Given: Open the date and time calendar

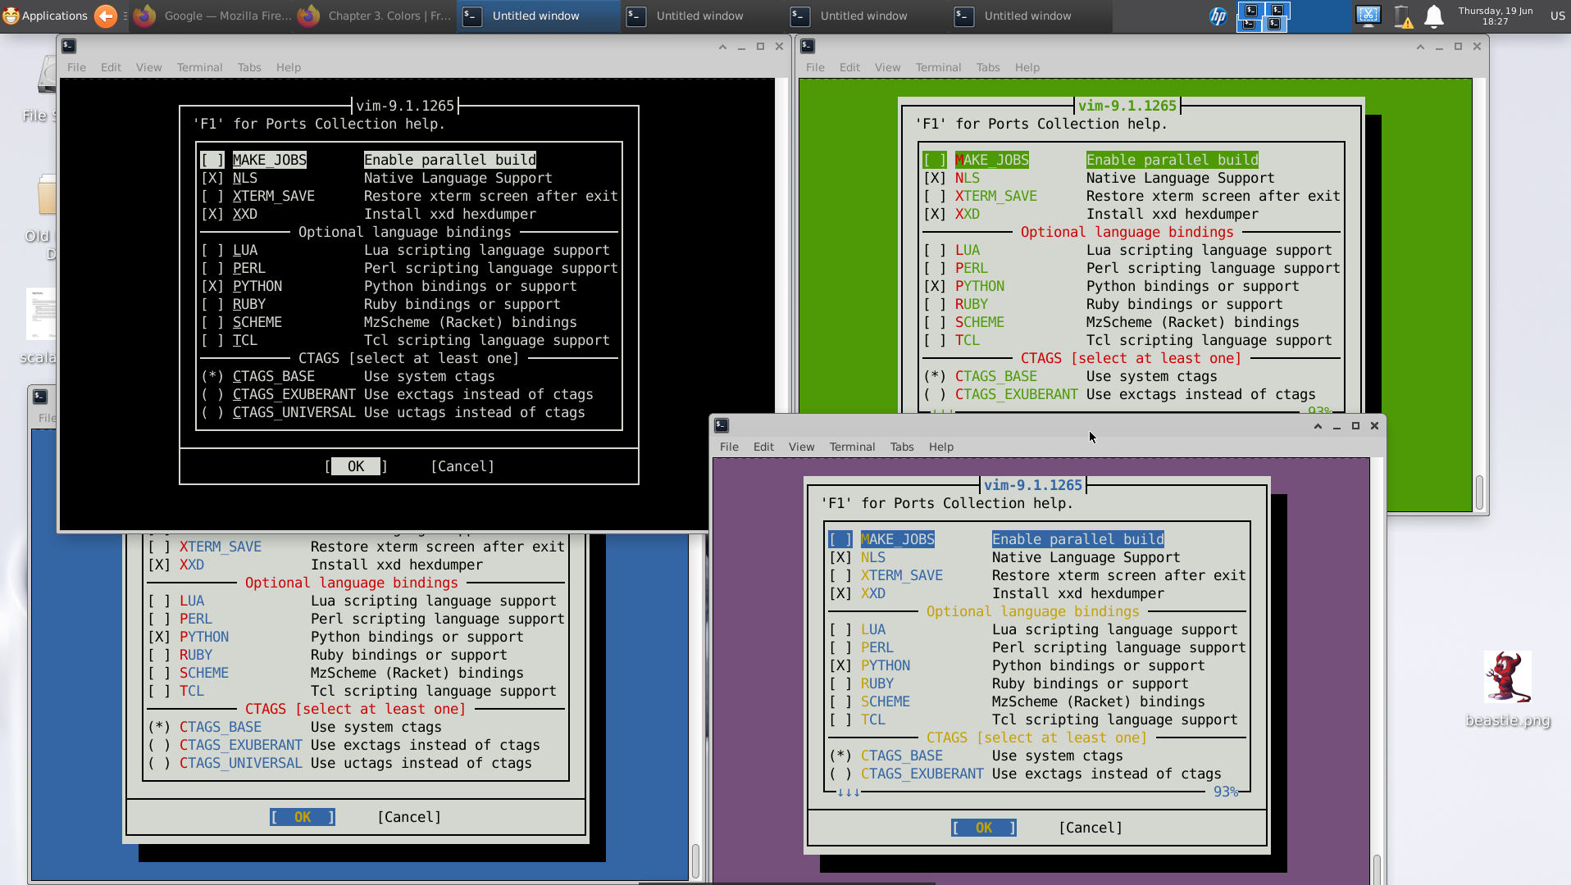Looking at the screenshot, I should pos(1495,16).
